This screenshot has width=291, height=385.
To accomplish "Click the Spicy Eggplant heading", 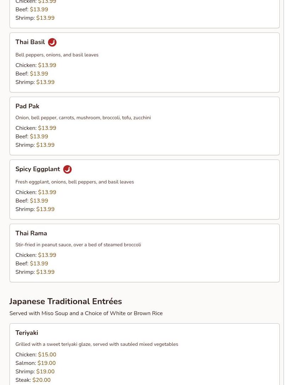I will point(37,169).
